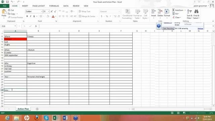Open Cell Styles gallery
215x121 pixels.
(x=145, y=14)
